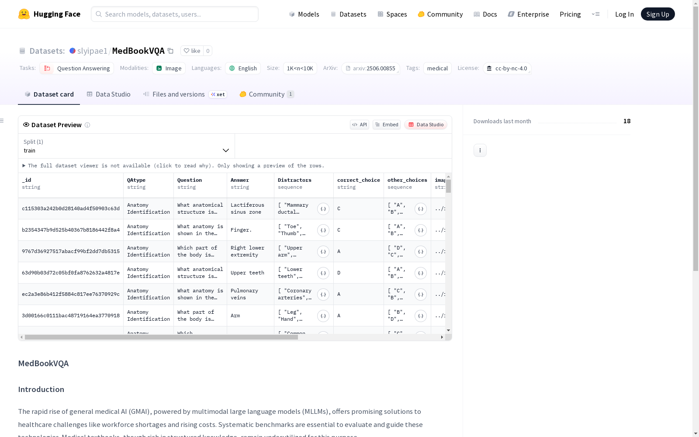Focus the search models, datasets, users field
The width and height of the screenshot is (699, 437).
click(175, 14)
